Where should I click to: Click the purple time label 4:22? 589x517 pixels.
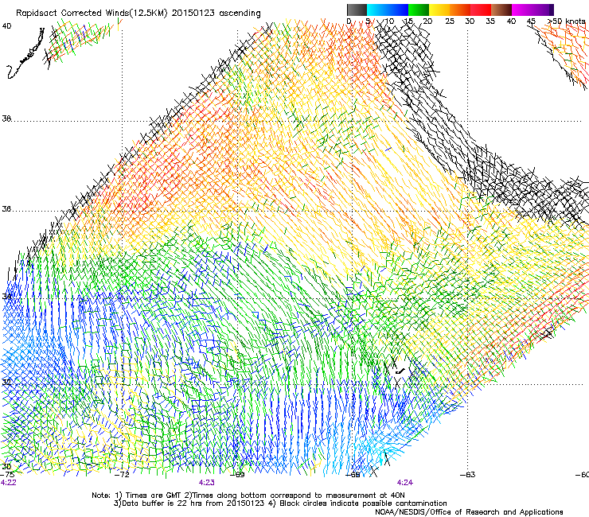tap(8, 483)
